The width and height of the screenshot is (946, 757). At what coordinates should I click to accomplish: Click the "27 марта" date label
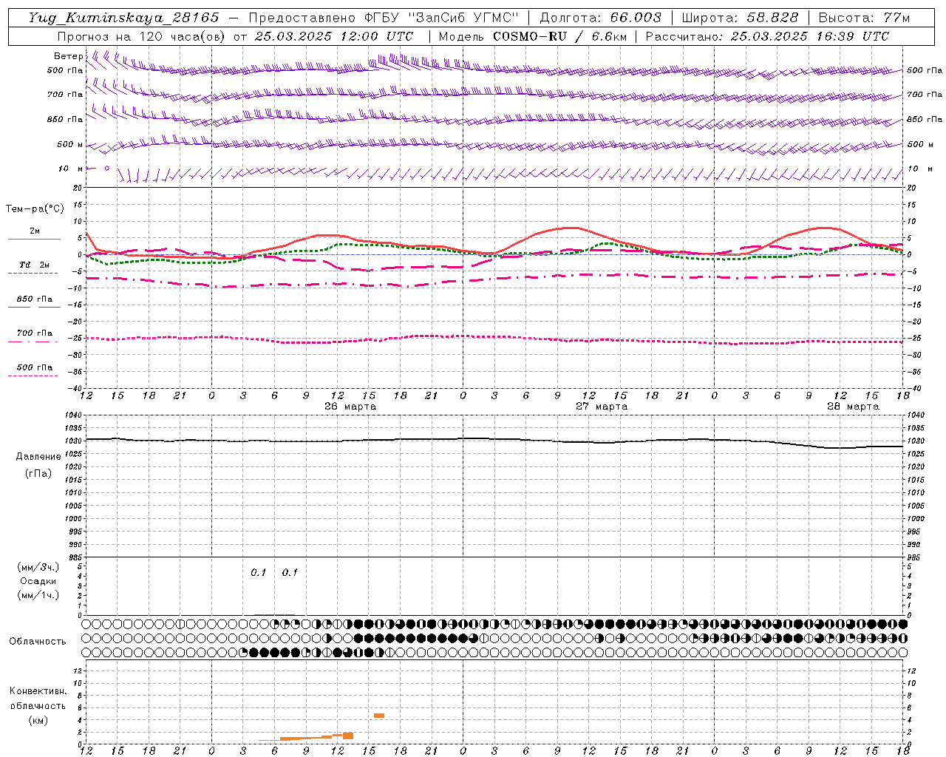[x=602, y=407]
